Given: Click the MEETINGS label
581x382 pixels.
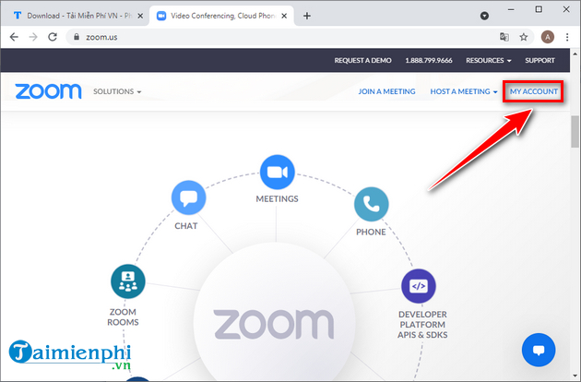Looking at the screenshot, I should pos(278,198).
